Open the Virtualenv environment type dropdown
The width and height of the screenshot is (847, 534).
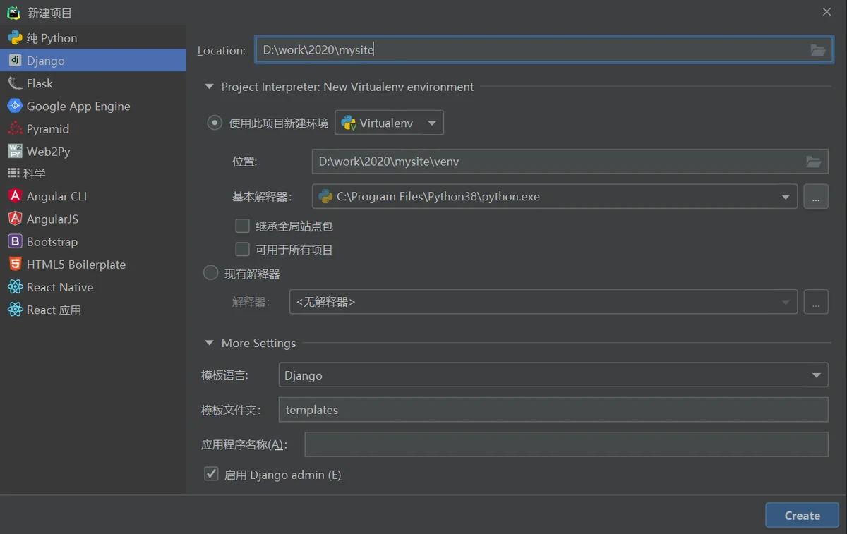pyautogui.click(x=389, y=123)
